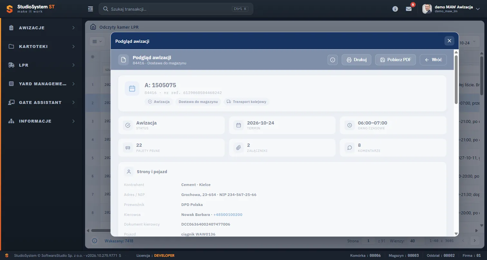Click the Wierszy rows count field
Viewport: 487px width, 260px height.
415,241
